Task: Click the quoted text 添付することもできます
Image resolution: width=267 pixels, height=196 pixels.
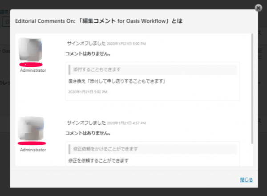Action: point(97,69)
